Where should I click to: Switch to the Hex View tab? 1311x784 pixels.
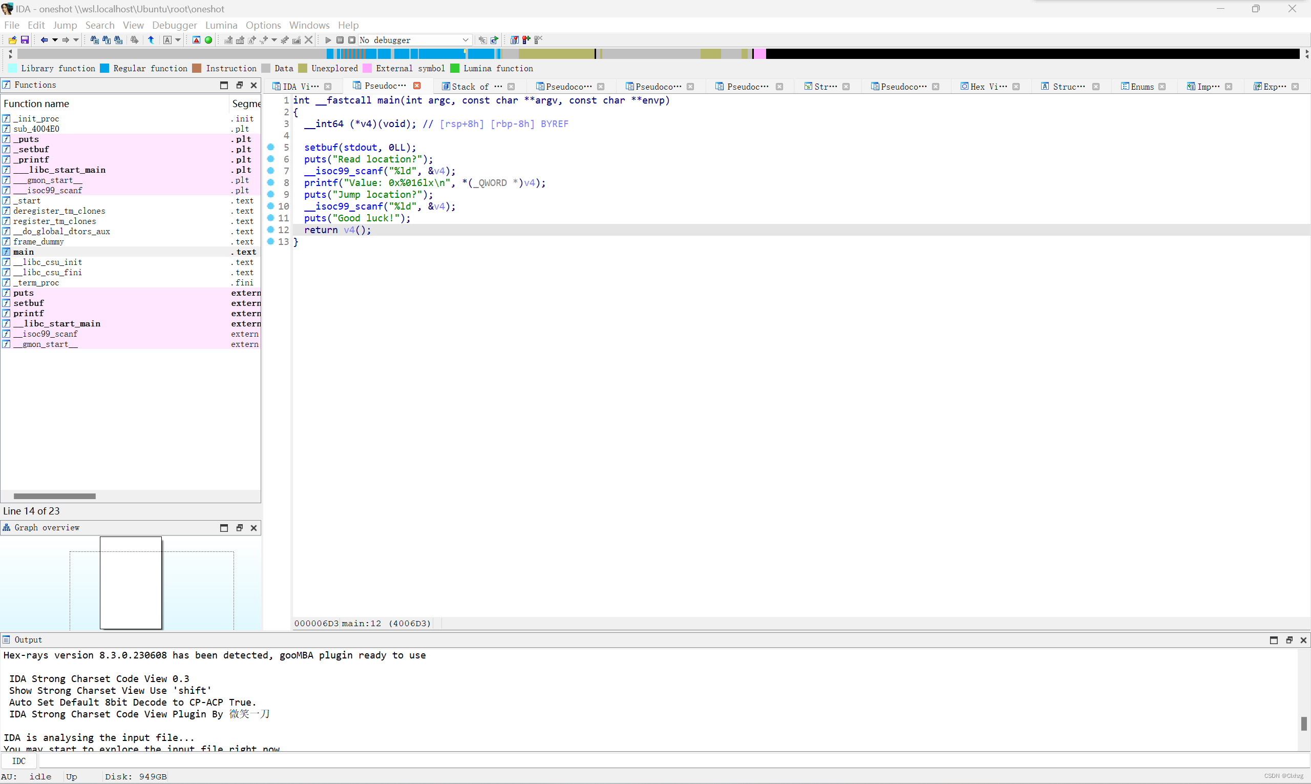click(987, 86)
